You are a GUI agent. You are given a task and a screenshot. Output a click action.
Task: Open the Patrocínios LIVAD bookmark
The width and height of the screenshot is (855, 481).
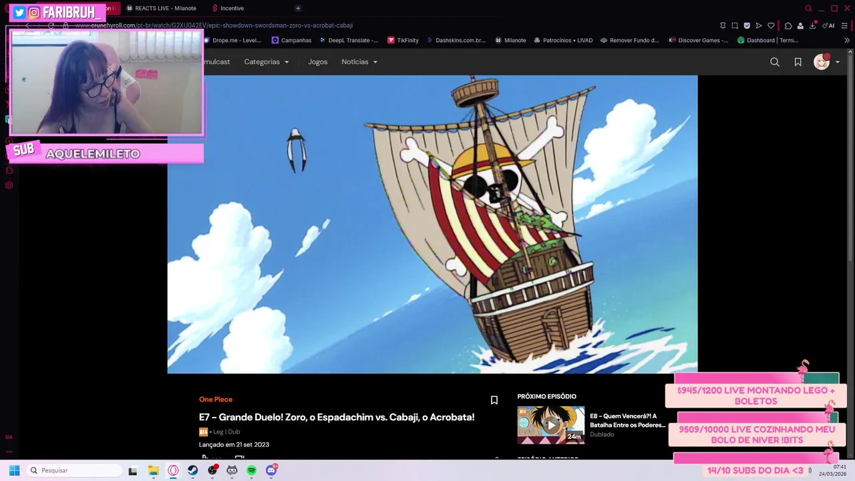[563, 40]
